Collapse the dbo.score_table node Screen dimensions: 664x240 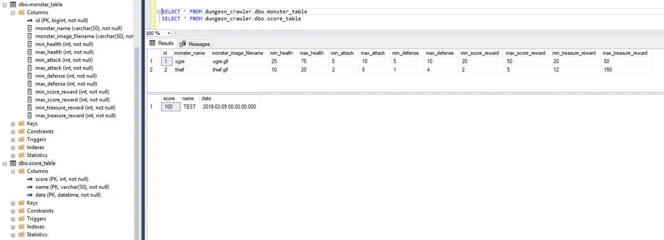click(5, 163)
